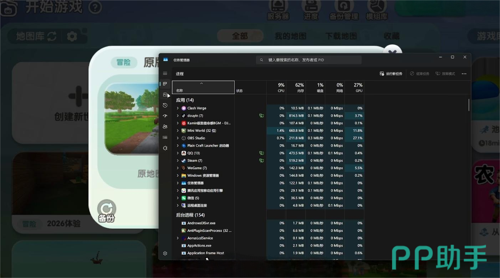Expand the QQ (13) process group

(178, 153)
